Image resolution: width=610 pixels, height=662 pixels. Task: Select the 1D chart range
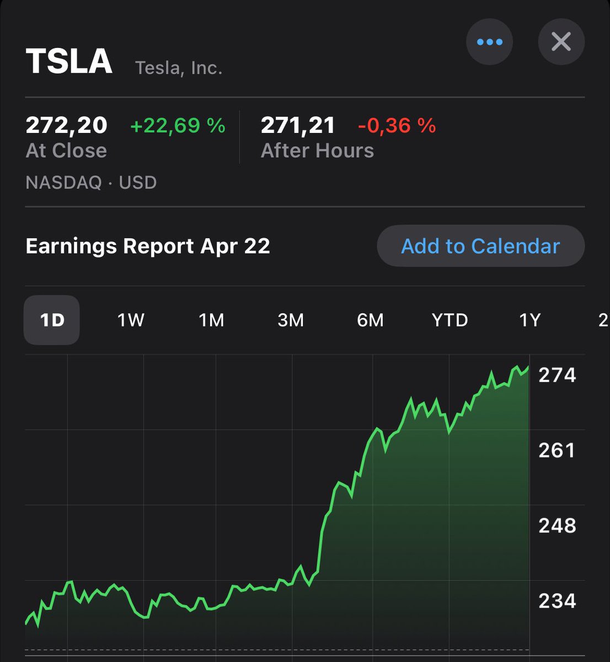(x=52, y=320)
